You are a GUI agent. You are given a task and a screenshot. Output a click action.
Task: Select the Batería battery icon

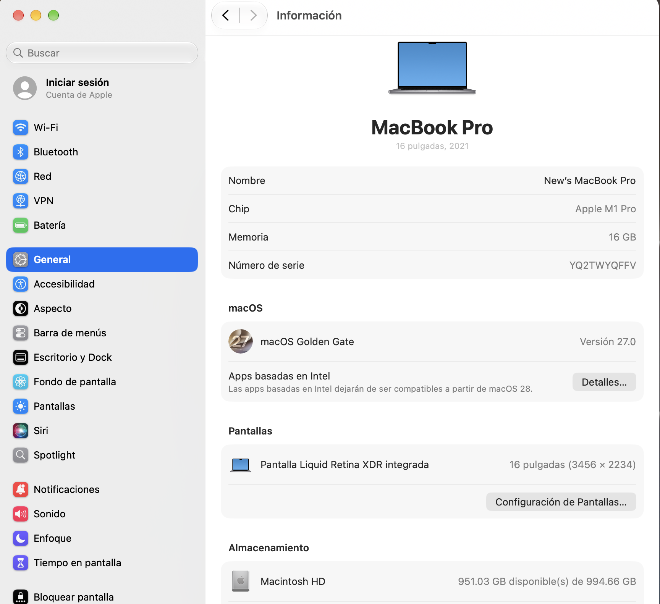point(21,225)
